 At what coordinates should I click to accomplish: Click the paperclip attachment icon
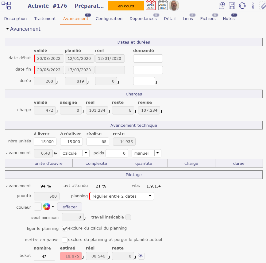click(262, 6)
